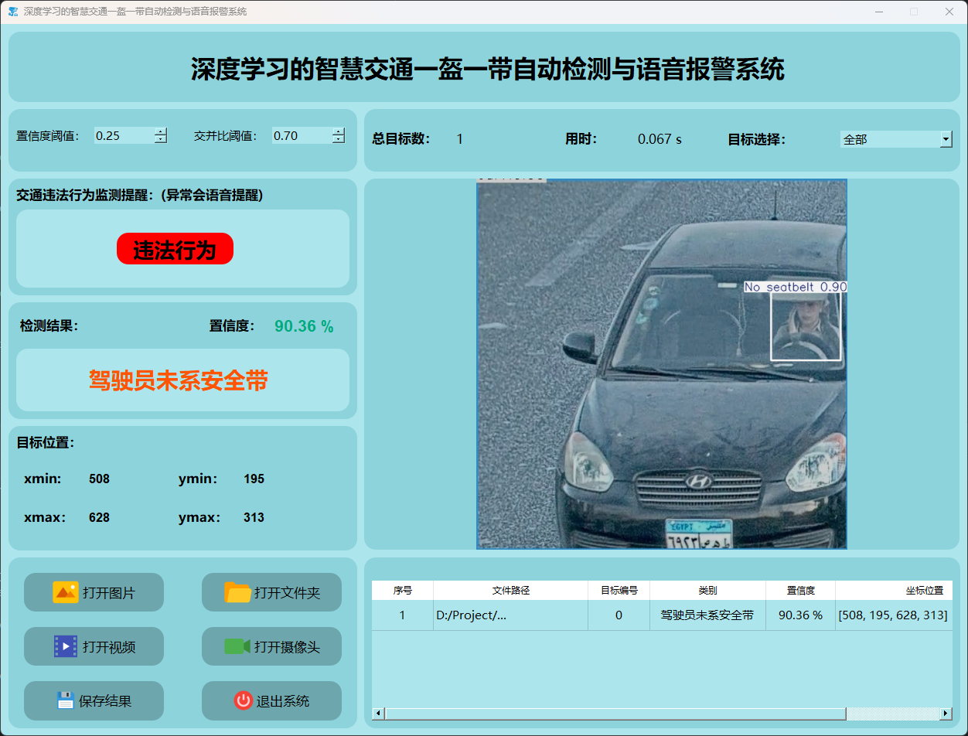Click the 目标选择 dropdown arrow
Viewport: 968px width, 736px height.
(x=946, y=139)
